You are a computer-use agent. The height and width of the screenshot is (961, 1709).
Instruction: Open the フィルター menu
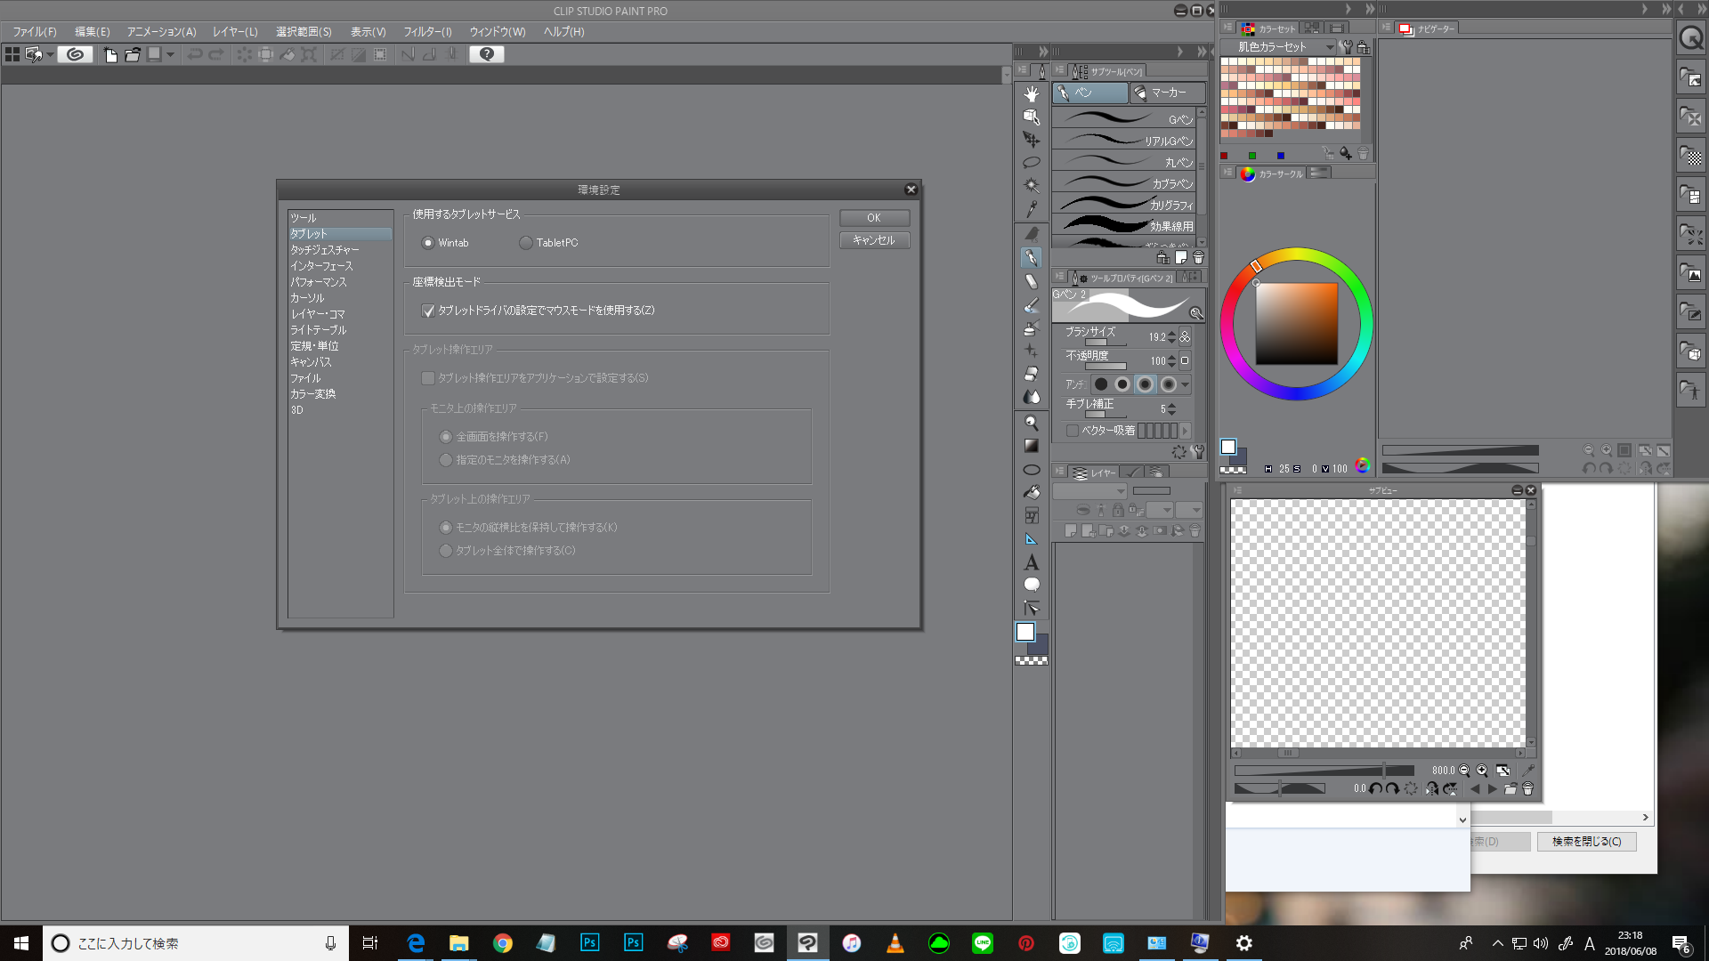coord(427,32)
